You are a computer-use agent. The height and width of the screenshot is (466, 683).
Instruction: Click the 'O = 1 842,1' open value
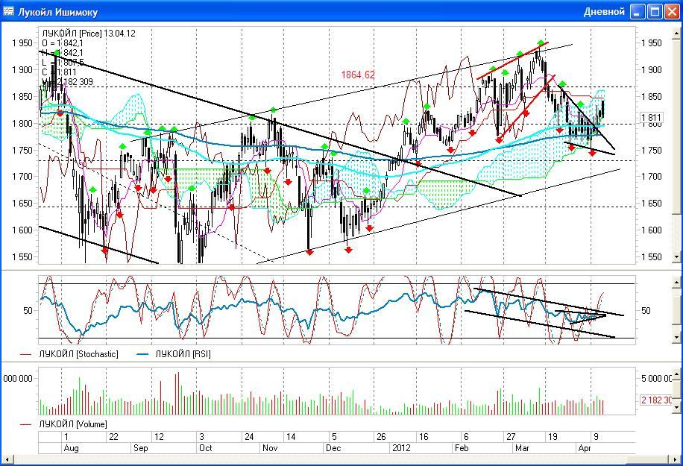(63, 43)
